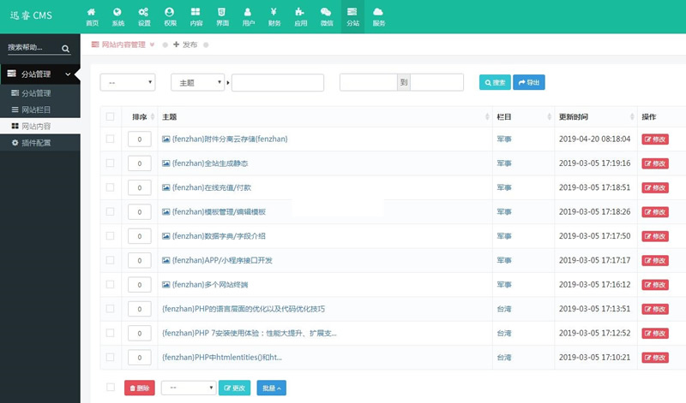686x403 pixels.
Task: Click the blue 导出 export button
Action: tap(528, 82)
